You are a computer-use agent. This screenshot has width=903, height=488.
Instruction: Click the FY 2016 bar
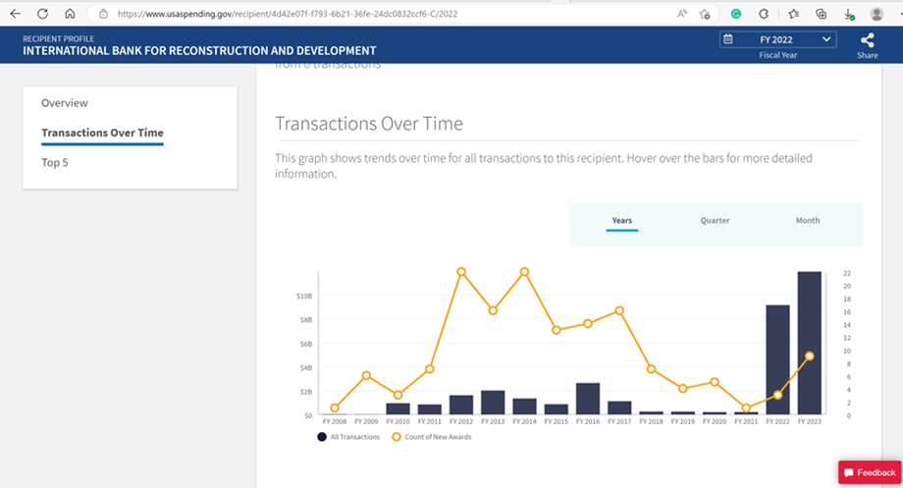pyautogui.click(x=588, y=399)
